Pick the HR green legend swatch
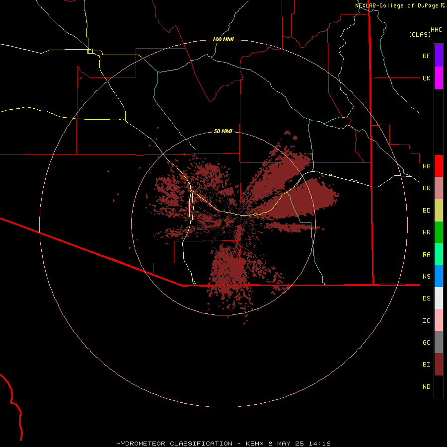Screen dimensions: 447x447 439,232
